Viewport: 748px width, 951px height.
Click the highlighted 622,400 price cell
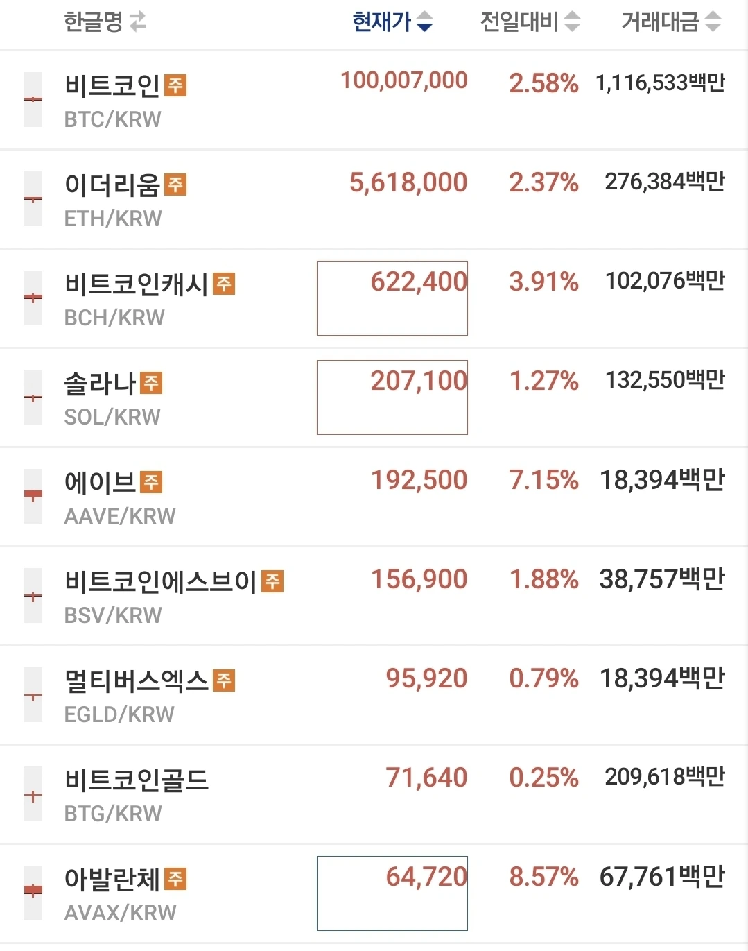[x=392, y=298]
